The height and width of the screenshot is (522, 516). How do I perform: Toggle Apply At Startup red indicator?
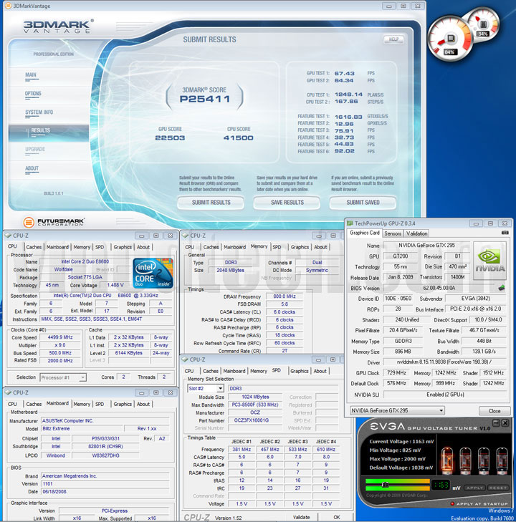point(452,503)
